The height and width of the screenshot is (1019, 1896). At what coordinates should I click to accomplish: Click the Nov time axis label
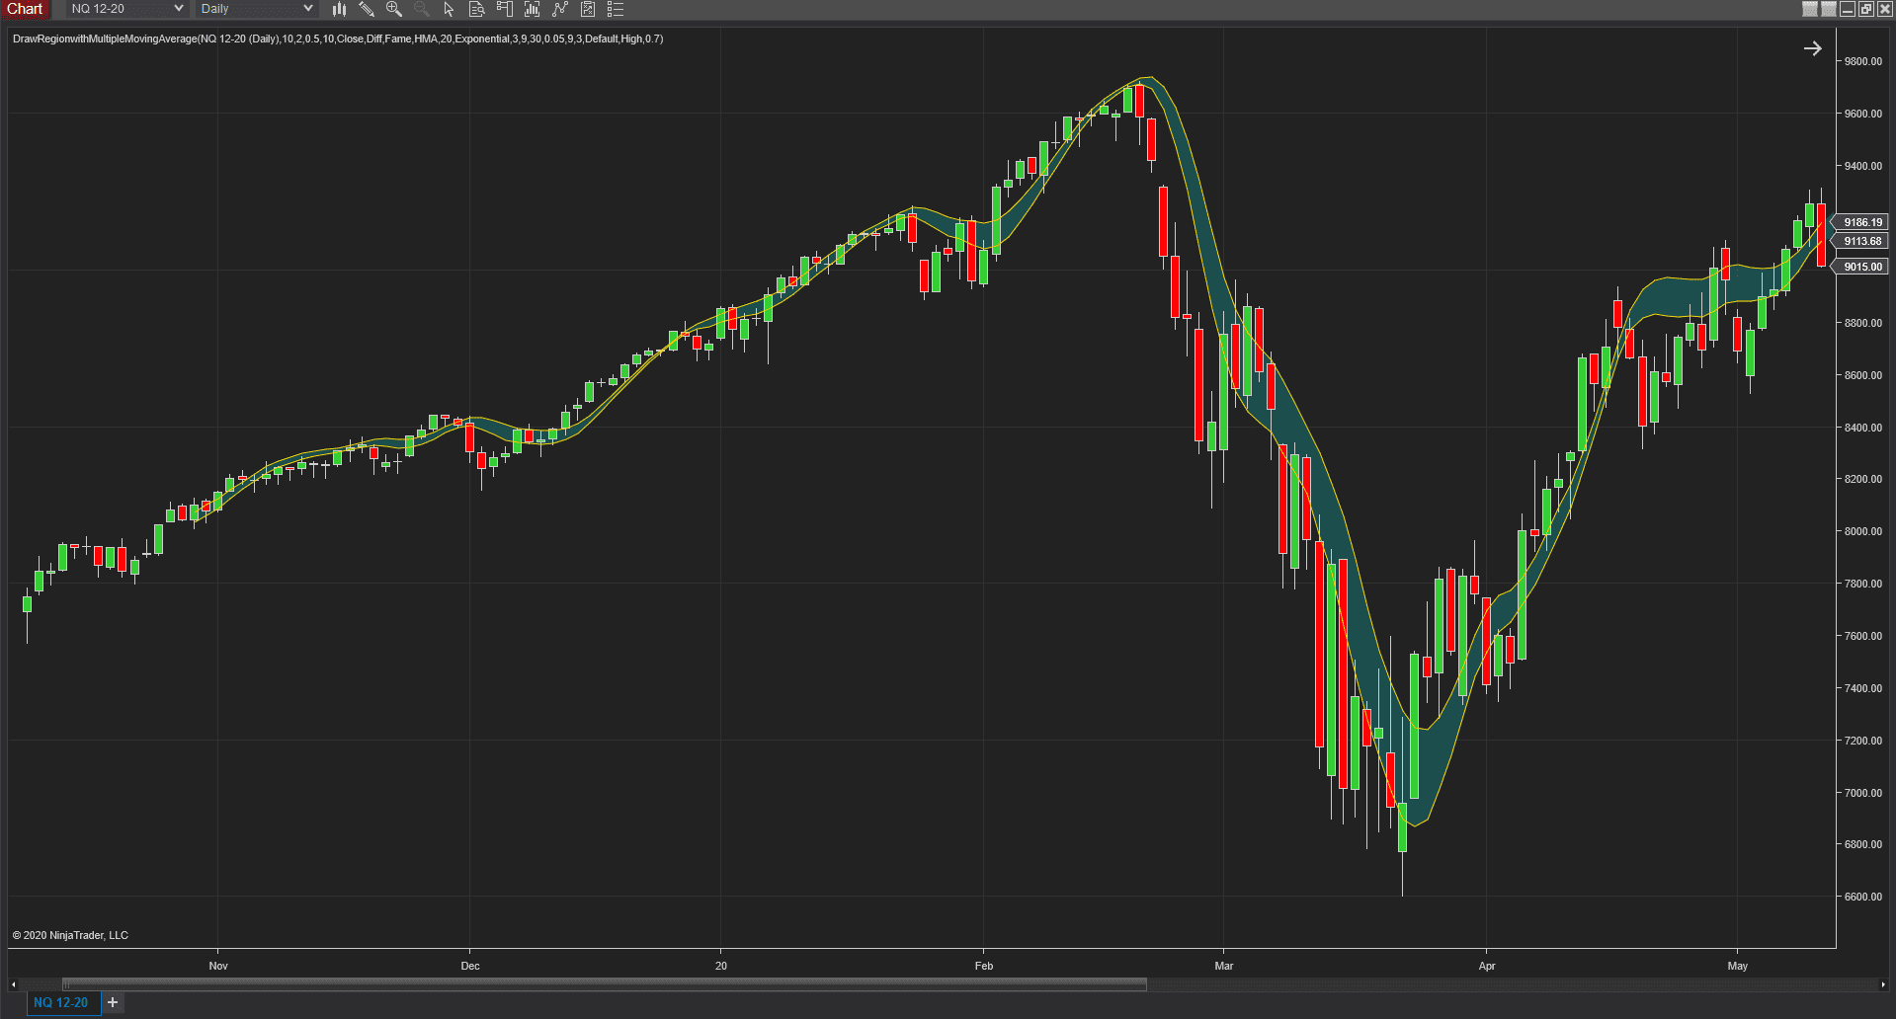[218, 966]
